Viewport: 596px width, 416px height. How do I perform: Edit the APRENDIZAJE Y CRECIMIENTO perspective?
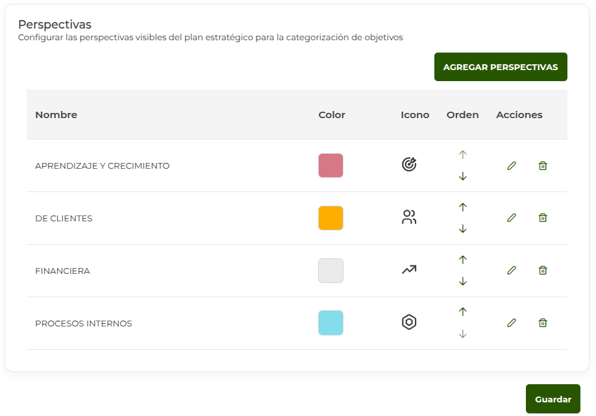(x=512, y=165)
